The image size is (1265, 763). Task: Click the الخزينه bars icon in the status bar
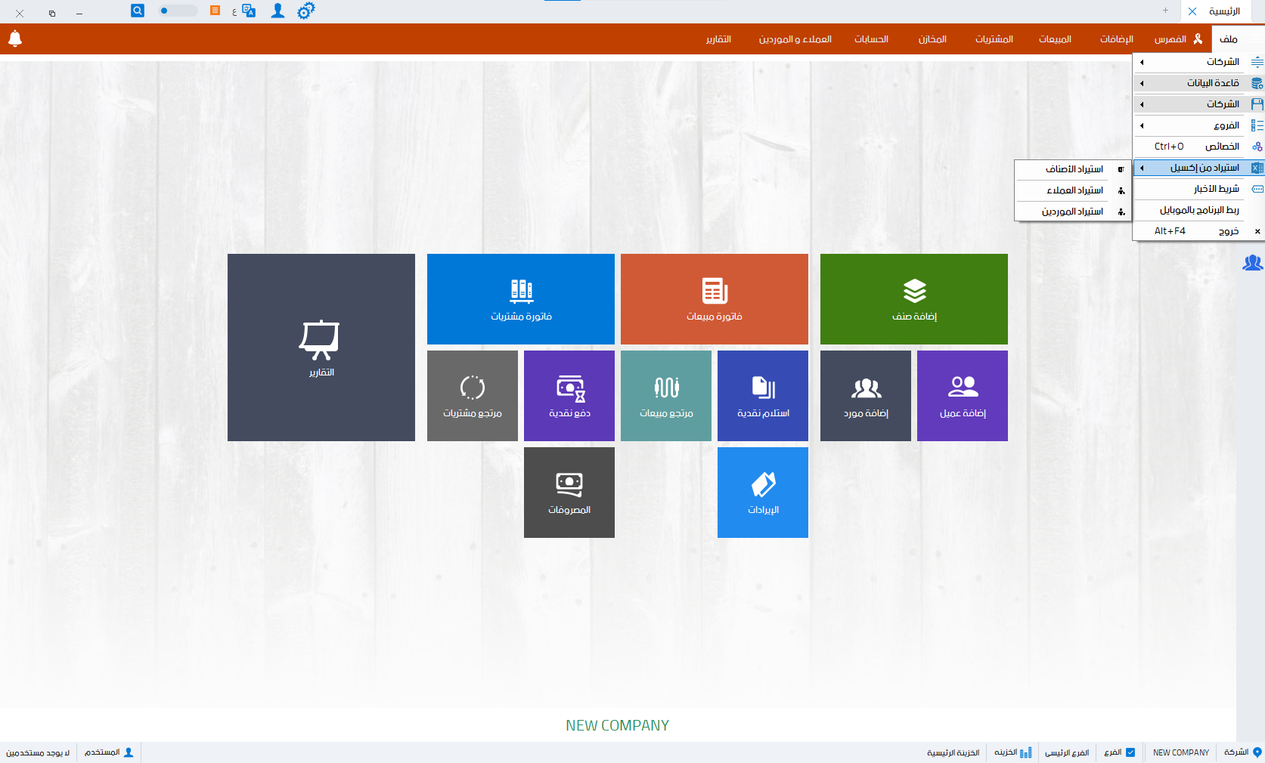tap(1025, 752)
